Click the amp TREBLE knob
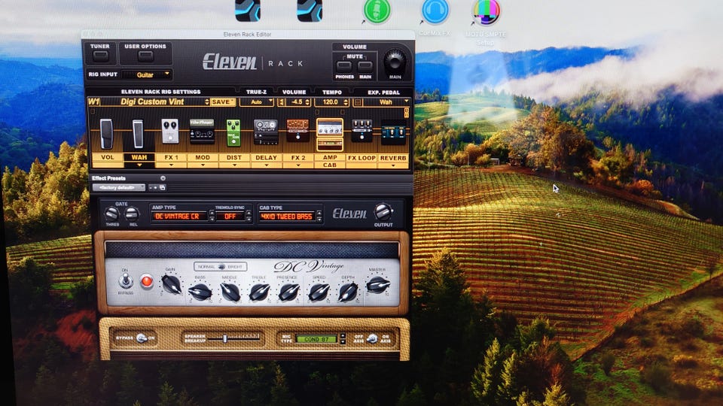 [x=259, y=292]
